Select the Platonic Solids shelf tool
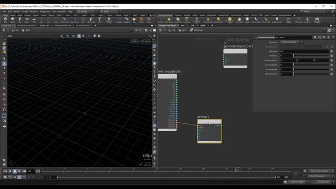The width and height of the screenshot is (336, 189). (x=109, y=20)
